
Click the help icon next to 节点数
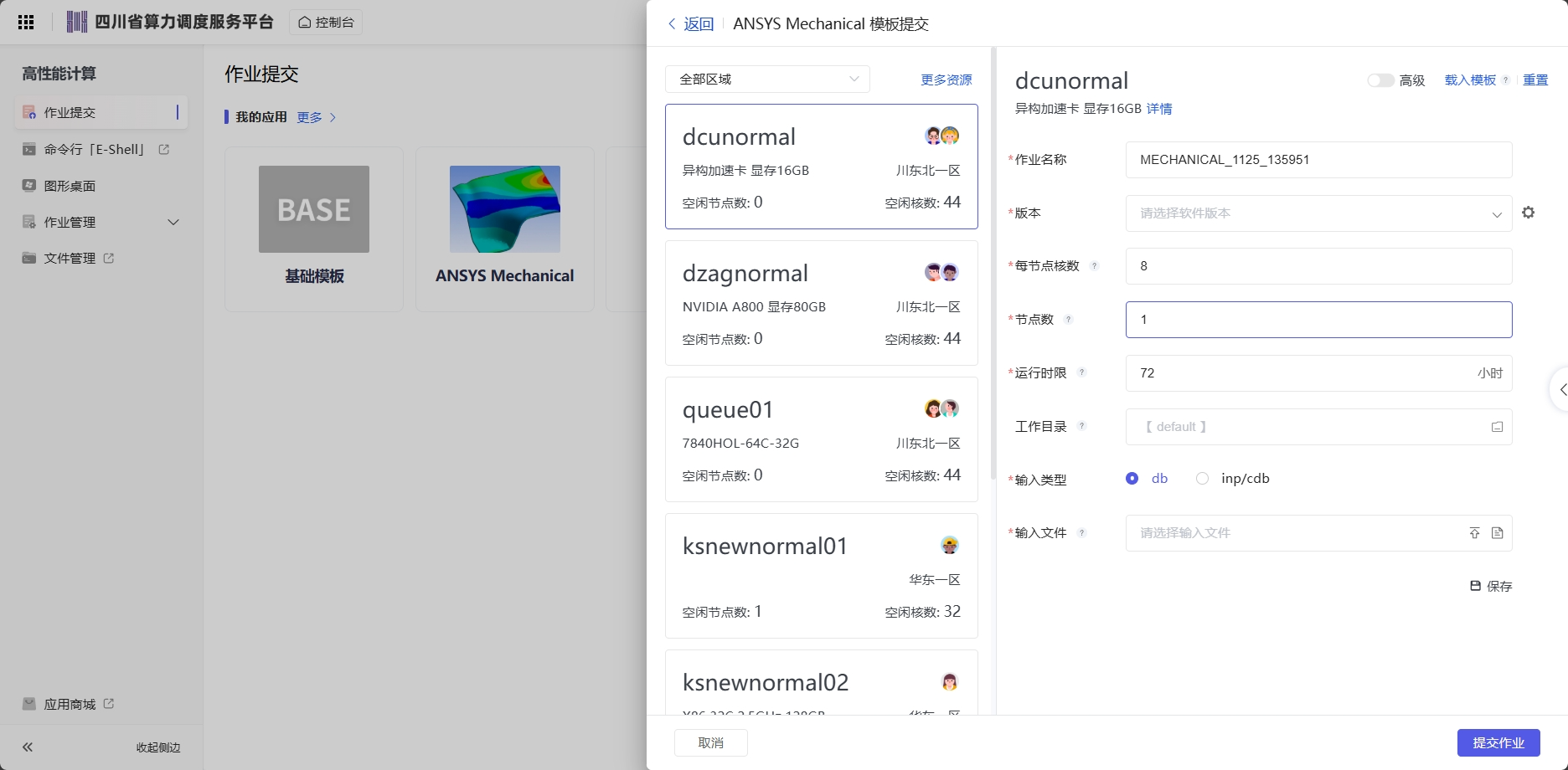(x=1068, y=320)
